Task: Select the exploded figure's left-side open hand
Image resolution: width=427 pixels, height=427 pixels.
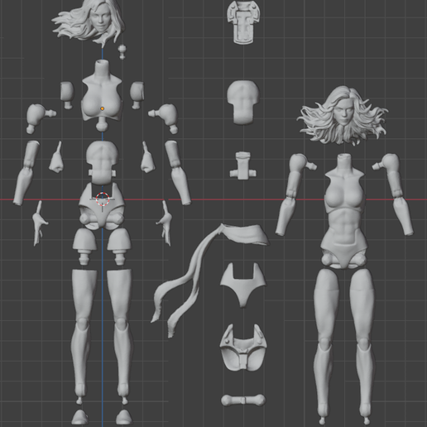Action: [x=40, y=223]
